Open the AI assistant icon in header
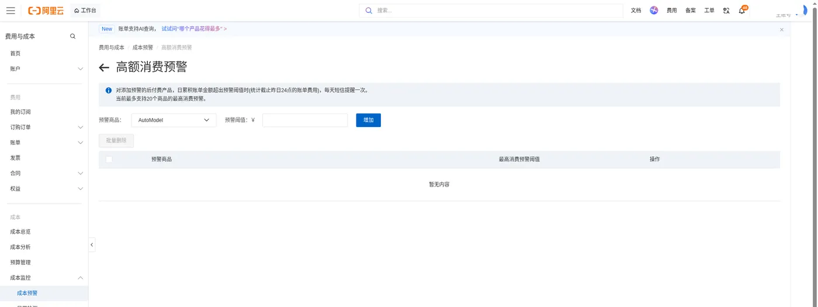The image size is (818, 307). (654, 11)
